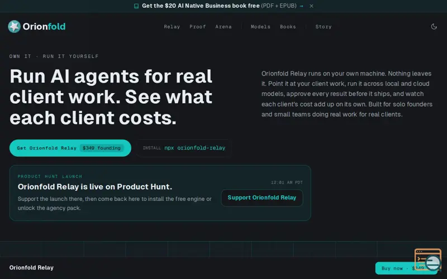This screenshot has height=279, width=447.
Task: Follow the banner arrow link
Action: pyautogui.click(x=301, y=6)
